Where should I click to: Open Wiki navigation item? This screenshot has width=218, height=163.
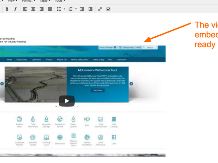click(110, 60)
